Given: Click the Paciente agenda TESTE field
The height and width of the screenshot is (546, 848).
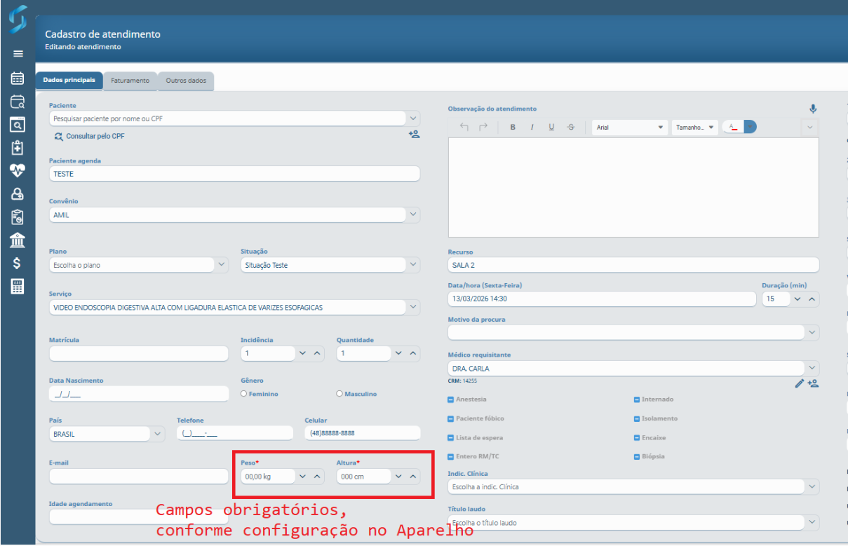Looking at the screenshot, I should click(x=234, y=174).
